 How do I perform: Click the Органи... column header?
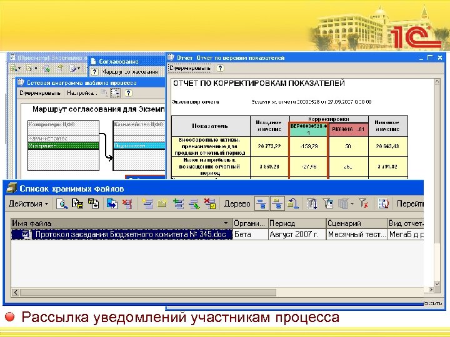pyautogui.click(x=250, y=223)
